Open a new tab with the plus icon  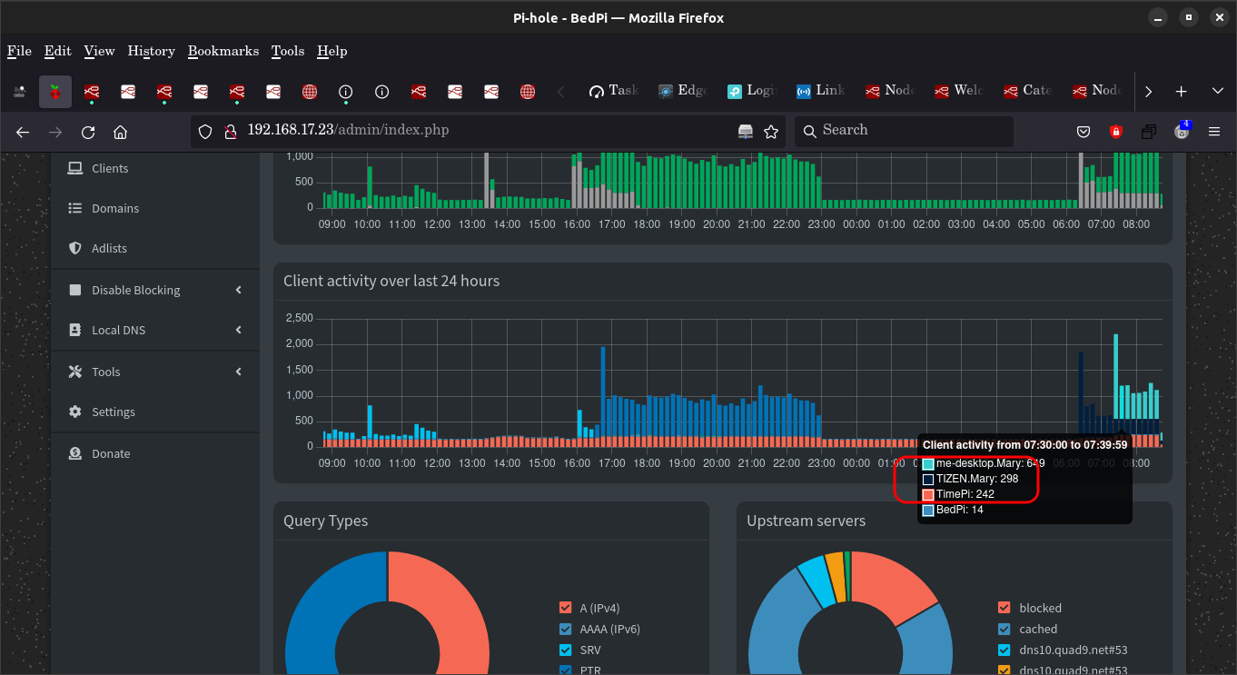point(1182,92)
